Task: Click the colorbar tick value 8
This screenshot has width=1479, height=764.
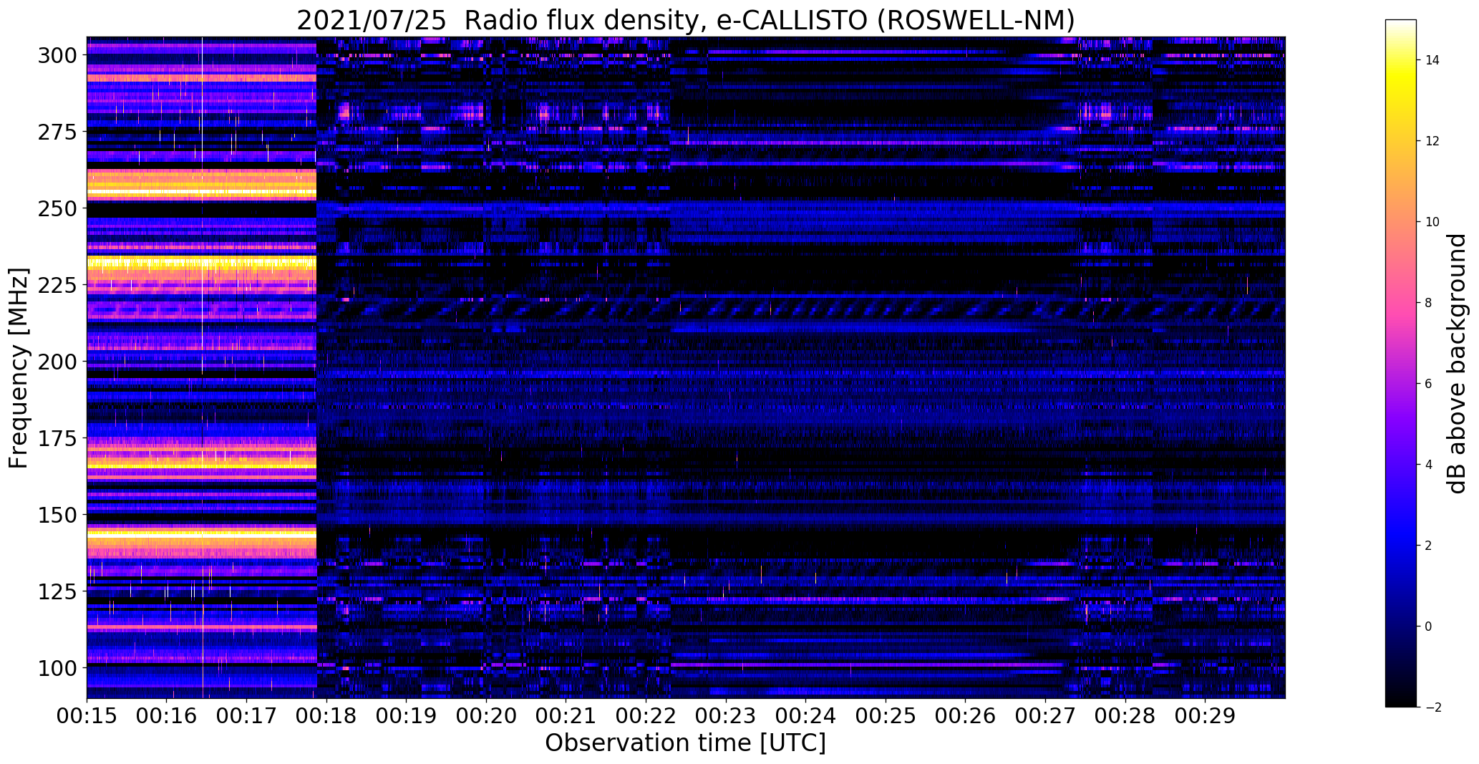Action: click(x=1429, y=303)
